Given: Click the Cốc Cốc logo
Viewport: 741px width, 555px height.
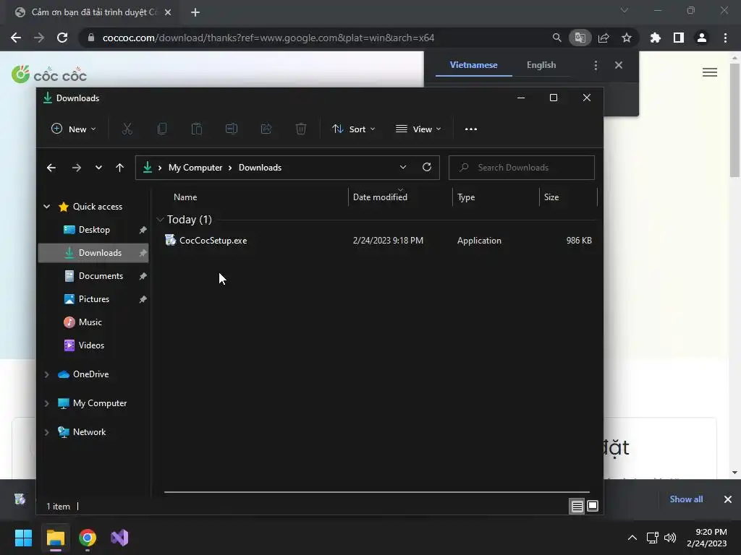Looking at the screenshot, I should click(49, 74).
